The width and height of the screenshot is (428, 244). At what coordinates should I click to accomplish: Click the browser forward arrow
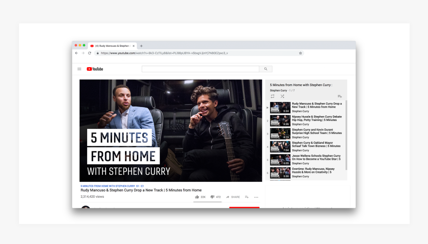point(83,53)
